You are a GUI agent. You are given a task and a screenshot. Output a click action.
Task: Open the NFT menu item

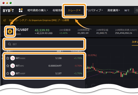[127, 10]
